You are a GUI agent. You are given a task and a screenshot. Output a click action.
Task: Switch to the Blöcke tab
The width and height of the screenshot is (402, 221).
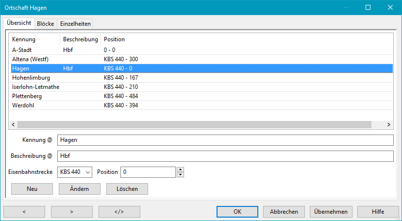45,24
